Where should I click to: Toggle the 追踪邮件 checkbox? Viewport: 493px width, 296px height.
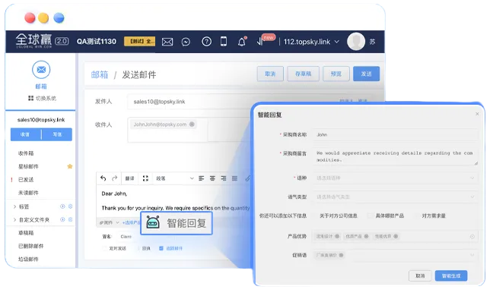pyautogui.click(x=161, y=248)
